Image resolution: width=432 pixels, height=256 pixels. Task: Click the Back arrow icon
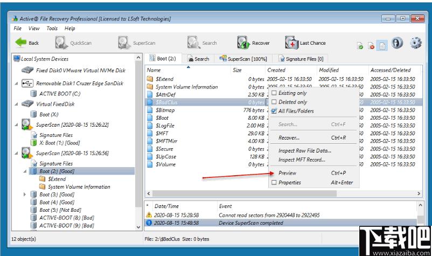21,43
